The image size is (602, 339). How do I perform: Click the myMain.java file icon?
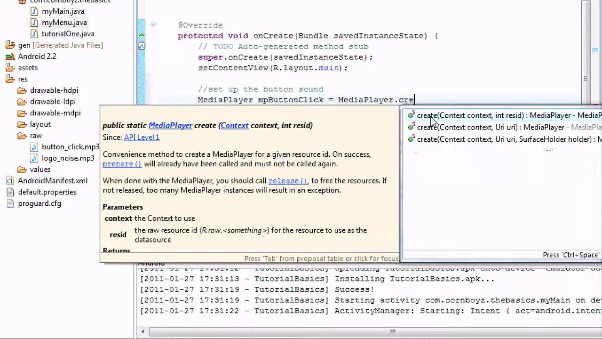[34, 11]
